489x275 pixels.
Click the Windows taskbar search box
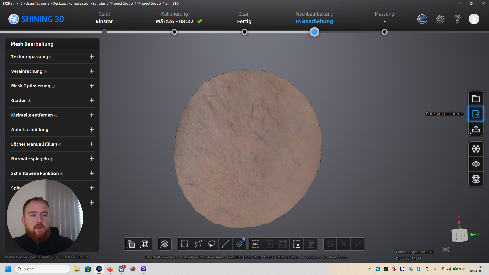(43, 269)
